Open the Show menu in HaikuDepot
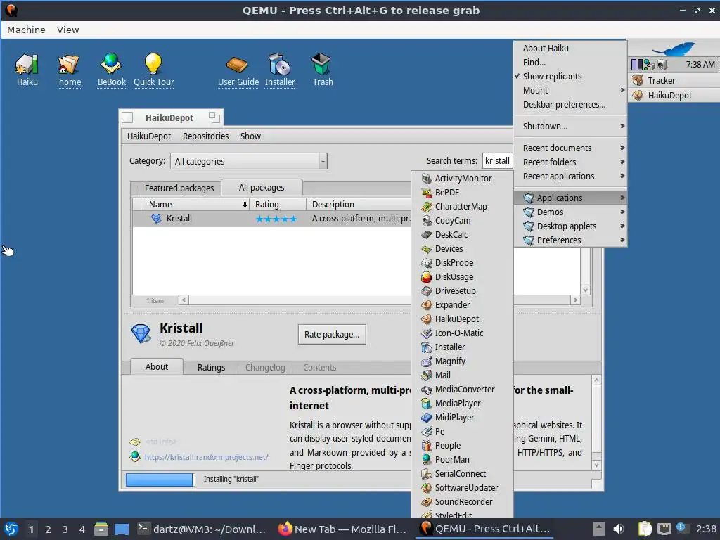 click(x=250, y=136)
